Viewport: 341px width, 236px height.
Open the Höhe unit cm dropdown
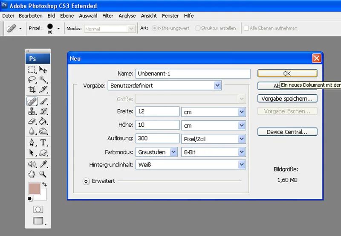coord(214,125)
